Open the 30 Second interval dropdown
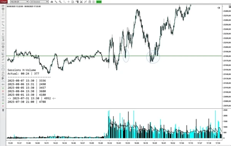The image size is (231, 146). [39, 2]
